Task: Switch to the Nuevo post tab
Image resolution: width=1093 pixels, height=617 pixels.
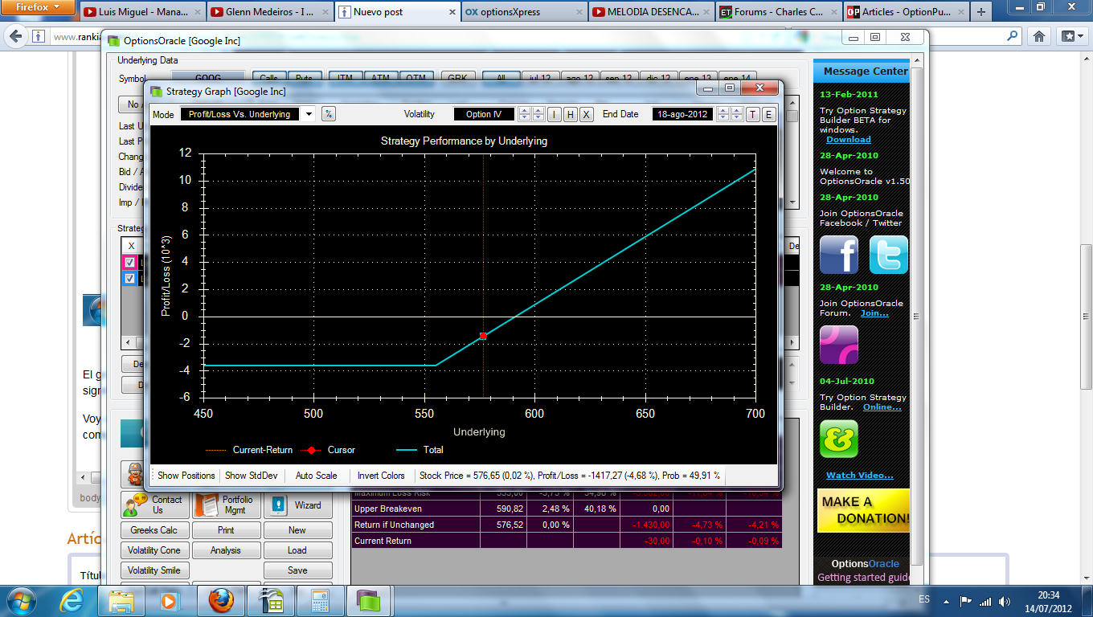Action: click(x=395, y=12)
